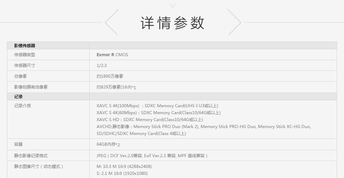Click the XAVC S 4K(100Mbps) line
Screen dimensions: 344x178
[157, 105]
